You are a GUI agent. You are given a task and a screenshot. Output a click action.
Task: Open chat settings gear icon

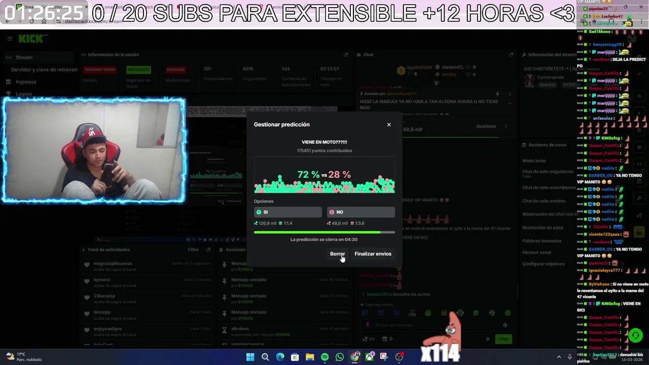click(488, 339)
